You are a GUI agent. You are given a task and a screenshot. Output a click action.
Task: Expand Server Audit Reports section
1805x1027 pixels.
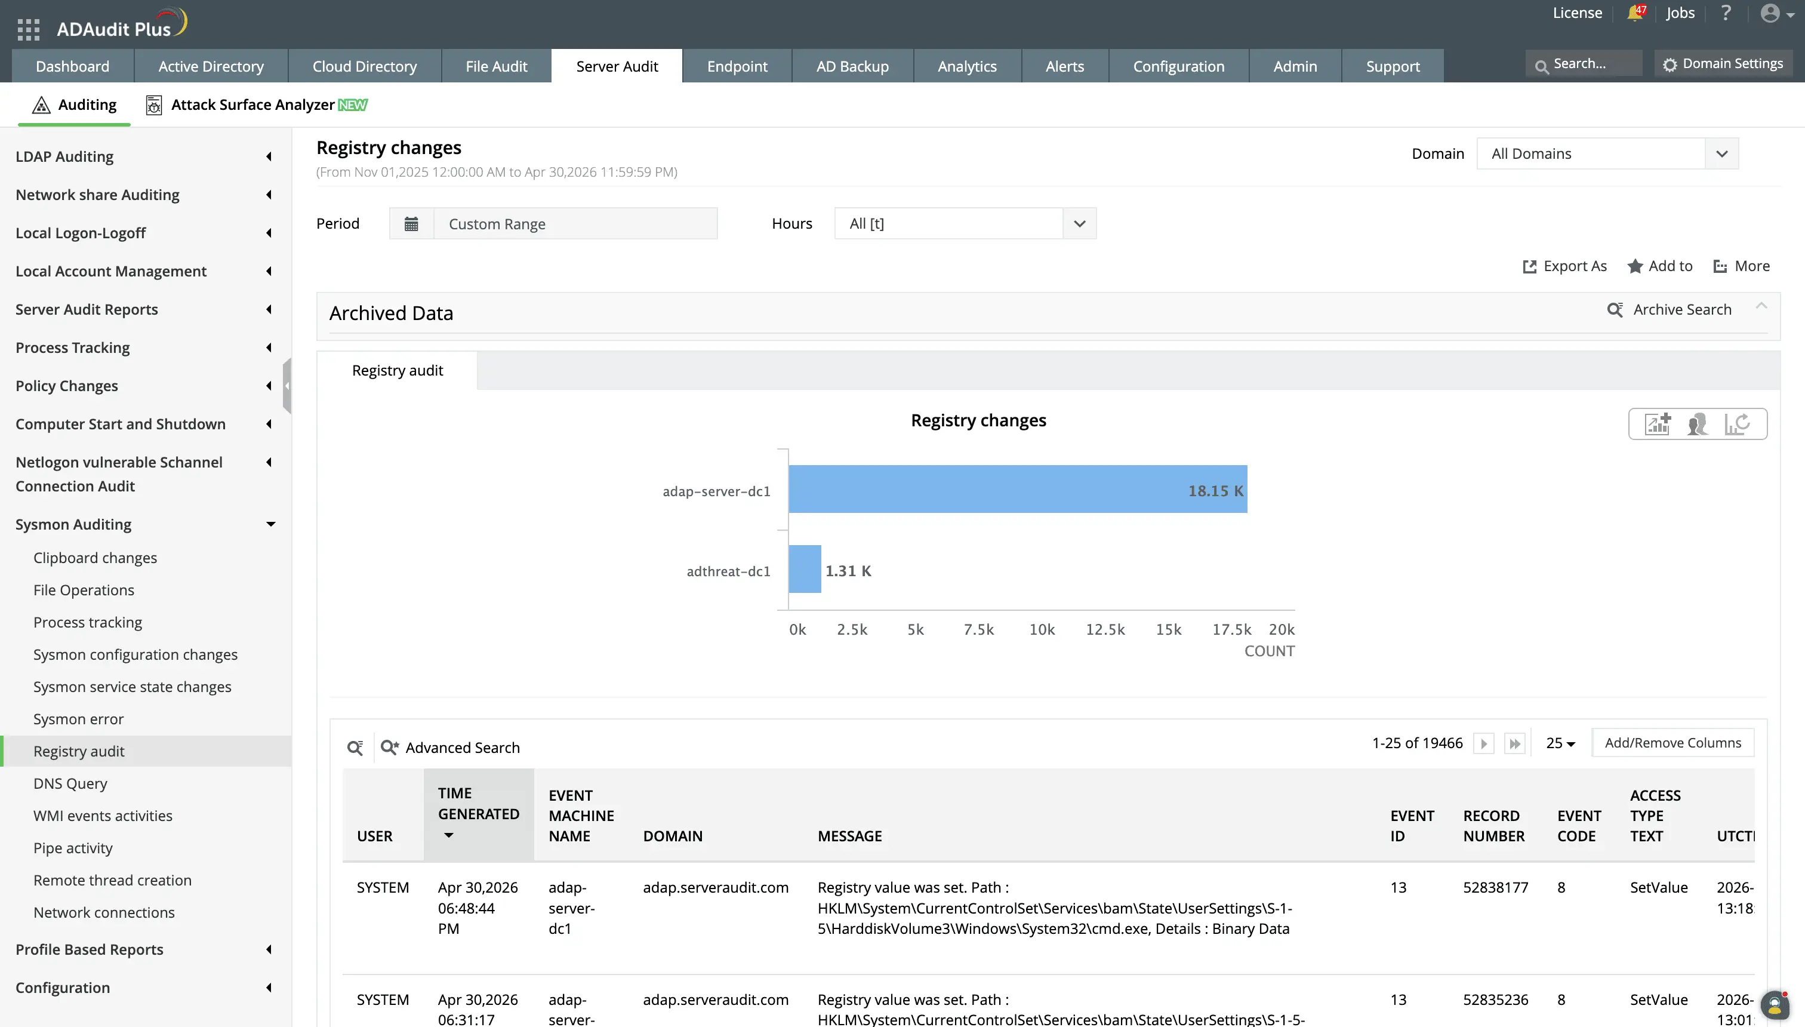click(x=145, y=309)
